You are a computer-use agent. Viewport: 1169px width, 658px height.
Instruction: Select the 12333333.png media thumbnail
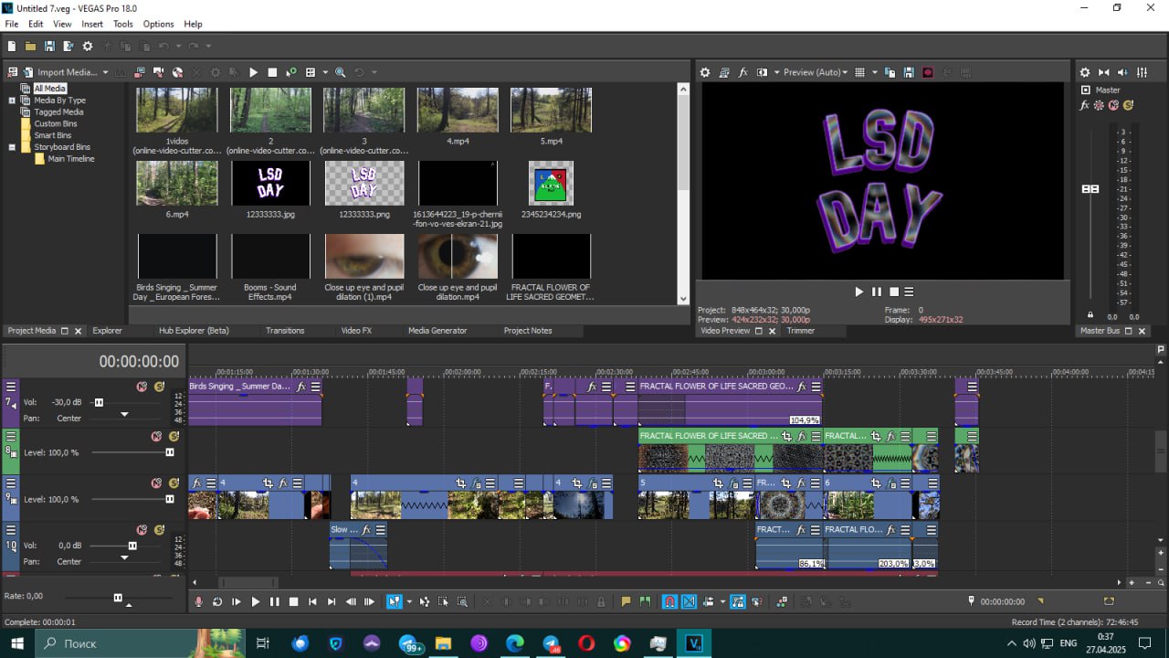click(363, 183)
